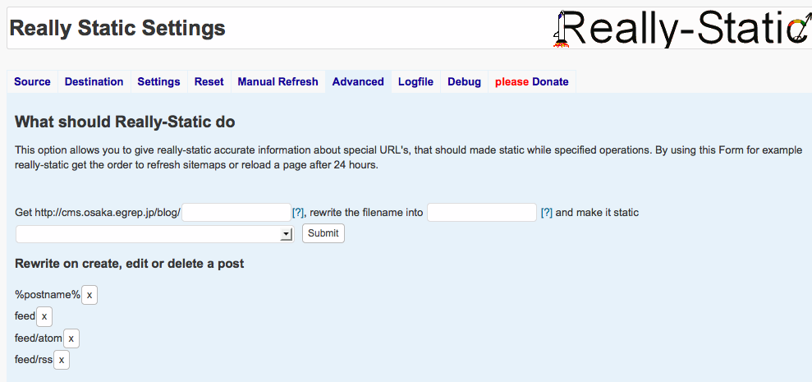This screenshot has width=812, height=382.
Task: Focus the rewrite filename input field
Action: point(482,213)
